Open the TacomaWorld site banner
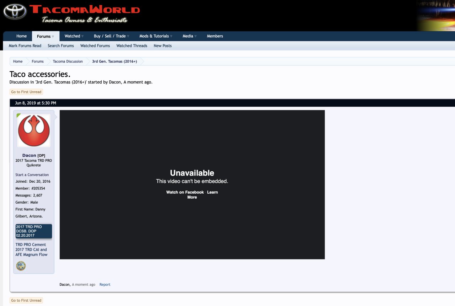 point(85,14)
